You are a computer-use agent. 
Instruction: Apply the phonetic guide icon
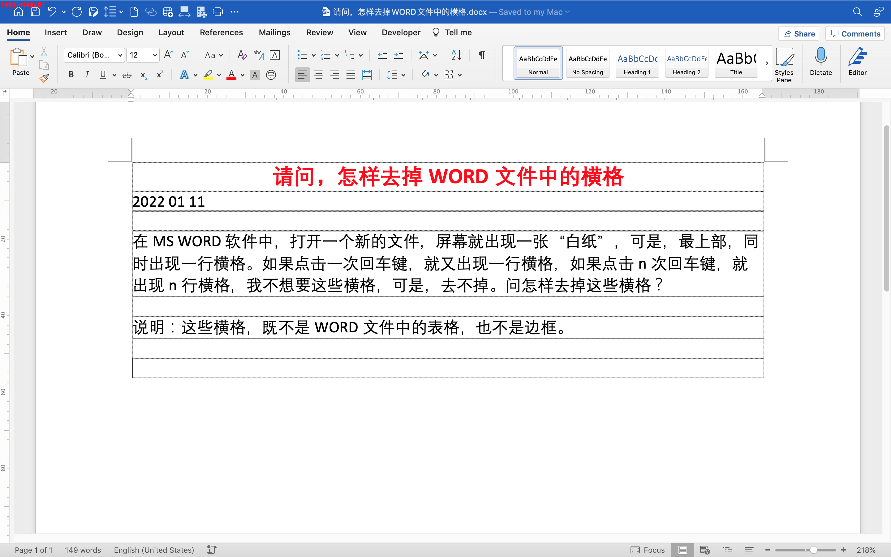258,55
